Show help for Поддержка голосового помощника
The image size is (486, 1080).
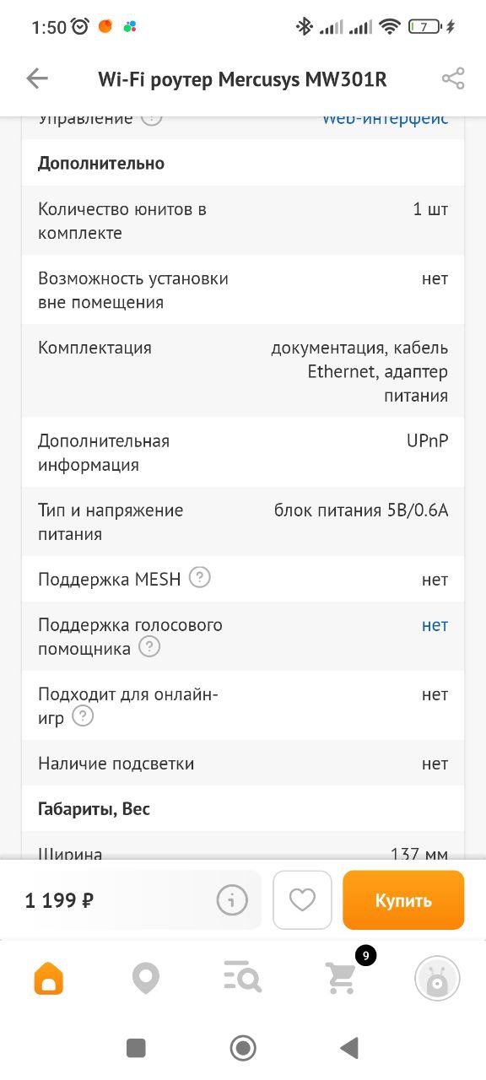click(149, 647)
